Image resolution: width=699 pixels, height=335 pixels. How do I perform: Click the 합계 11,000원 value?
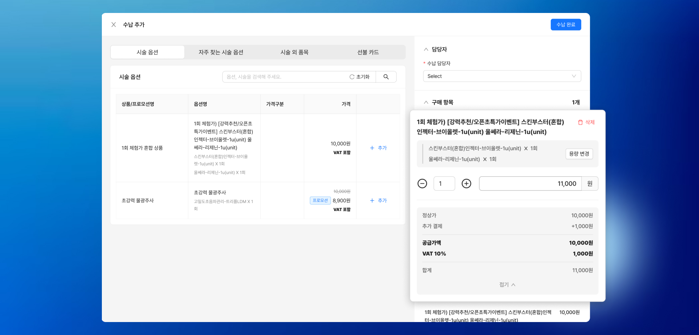tap(582, 270)
